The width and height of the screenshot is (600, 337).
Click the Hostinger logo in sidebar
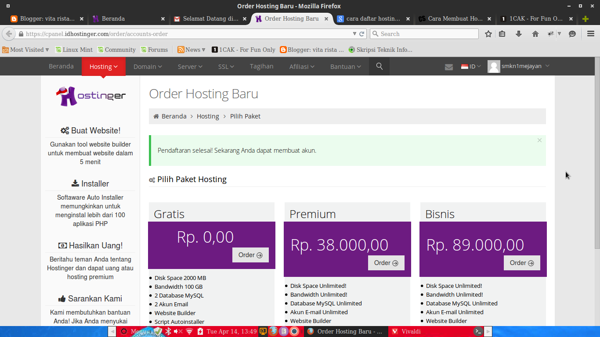pos(91,97)
